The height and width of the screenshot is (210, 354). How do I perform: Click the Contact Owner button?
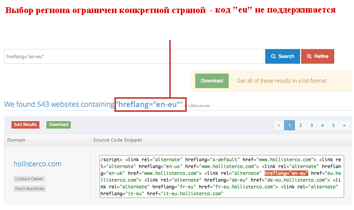pyautogui.click(x=29, y=179)
